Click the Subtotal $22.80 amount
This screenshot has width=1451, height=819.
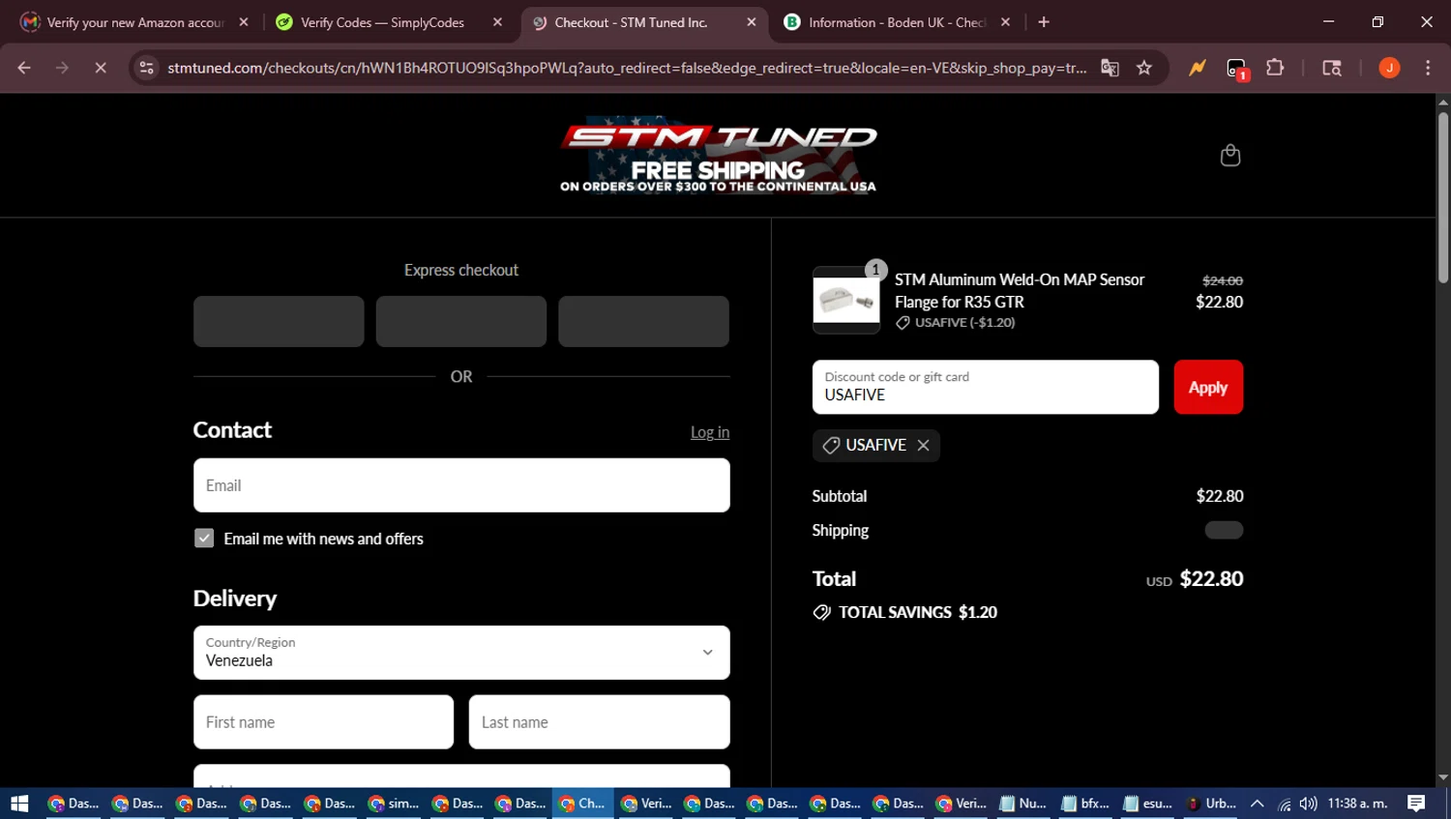tap(1220, 496)
